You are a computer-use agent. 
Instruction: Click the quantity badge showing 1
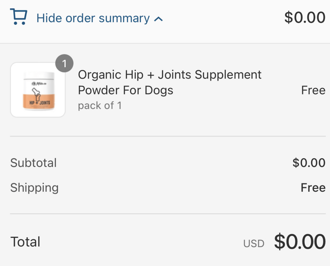[64, 64]
